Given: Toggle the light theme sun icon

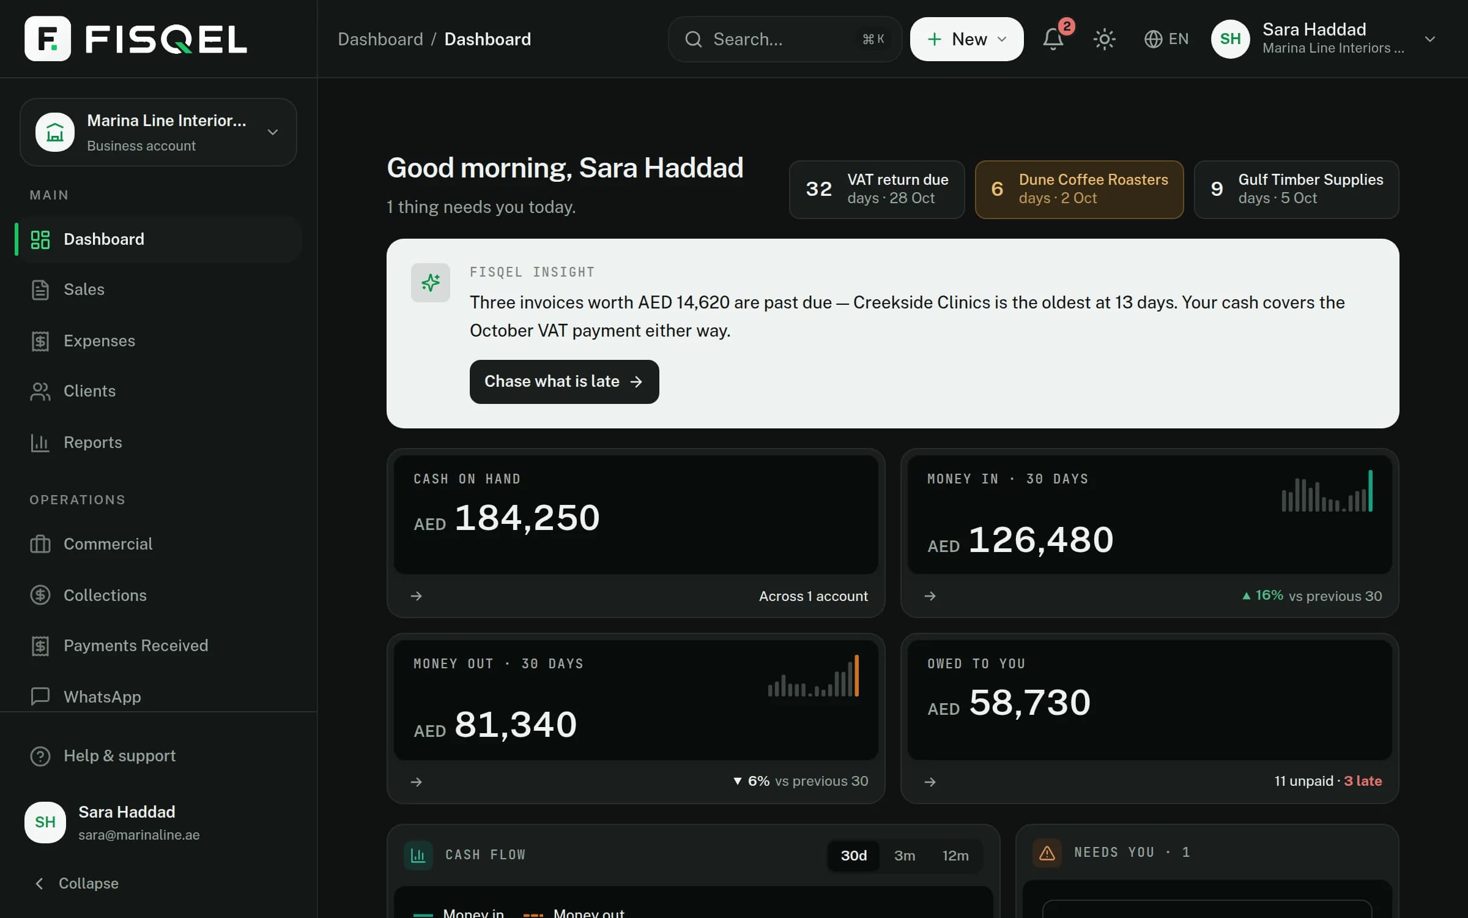Looking at the screenshot, I should pyautogui.click(x=1104, y=39).
